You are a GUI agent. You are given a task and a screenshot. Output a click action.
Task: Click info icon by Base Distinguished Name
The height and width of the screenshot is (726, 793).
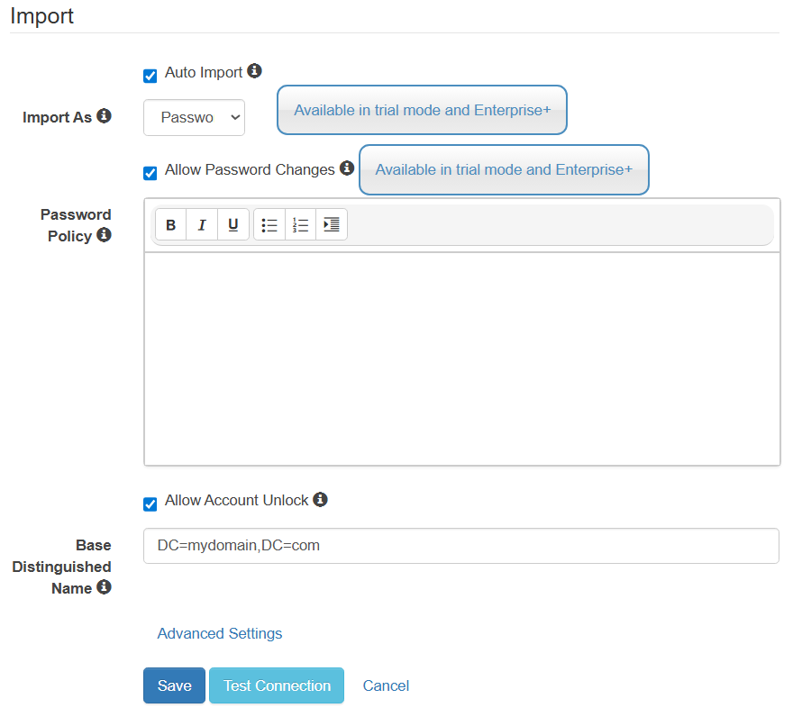coord(104,587)
